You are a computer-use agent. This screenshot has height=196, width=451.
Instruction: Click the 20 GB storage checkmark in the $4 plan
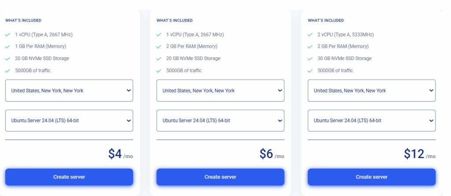[7, 59]
